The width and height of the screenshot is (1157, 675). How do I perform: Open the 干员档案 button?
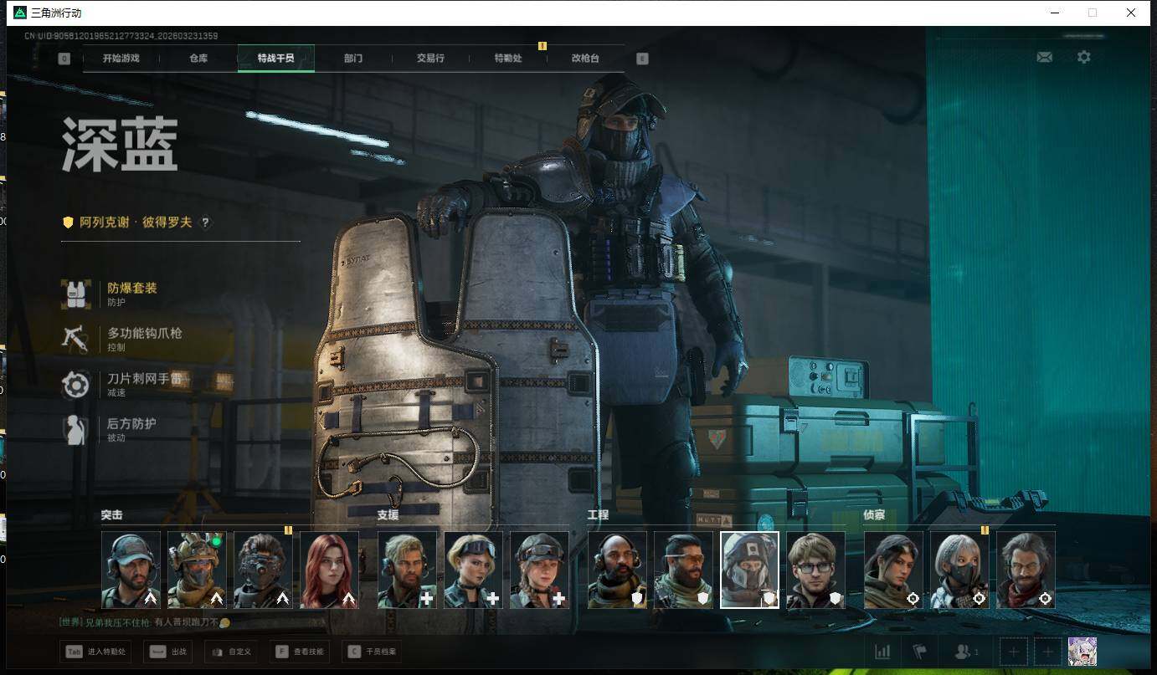(373, 652)
